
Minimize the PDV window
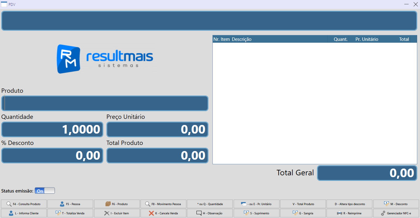pos(406,4)
